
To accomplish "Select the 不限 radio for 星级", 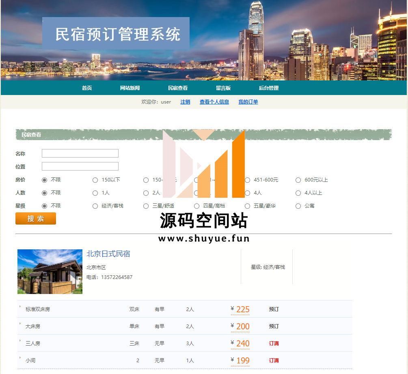I will point(45,206).
